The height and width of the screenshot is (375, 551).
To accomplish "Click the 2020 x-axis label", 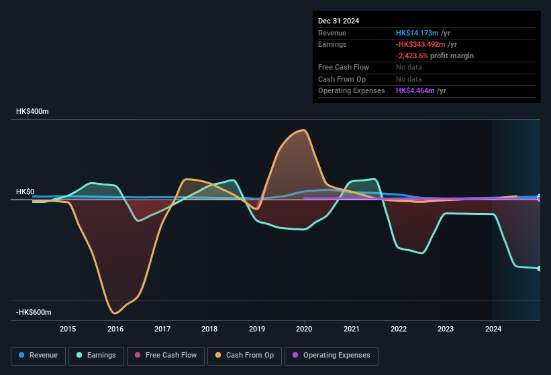I will click(304, 329).
